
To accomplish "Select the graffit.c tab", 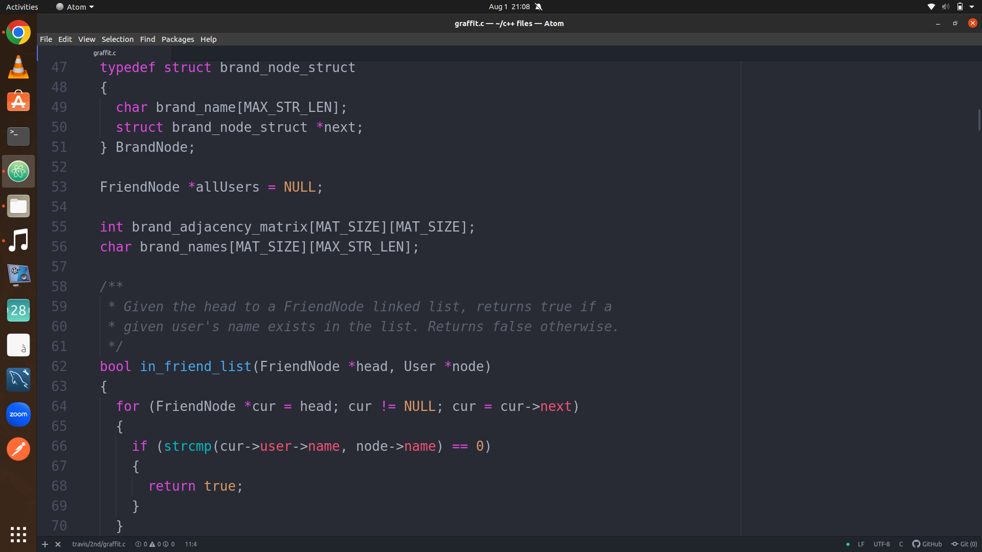I will tap(105, 53).
